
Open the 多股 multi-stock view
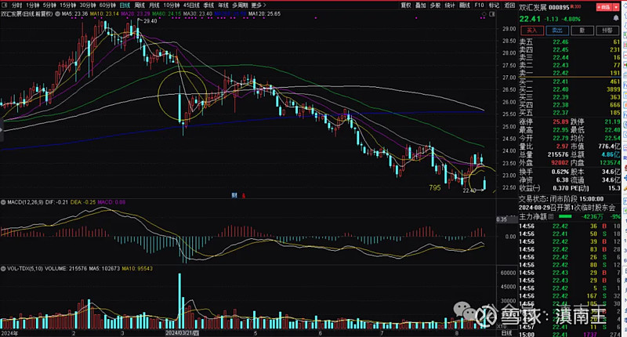click(435, 5)
